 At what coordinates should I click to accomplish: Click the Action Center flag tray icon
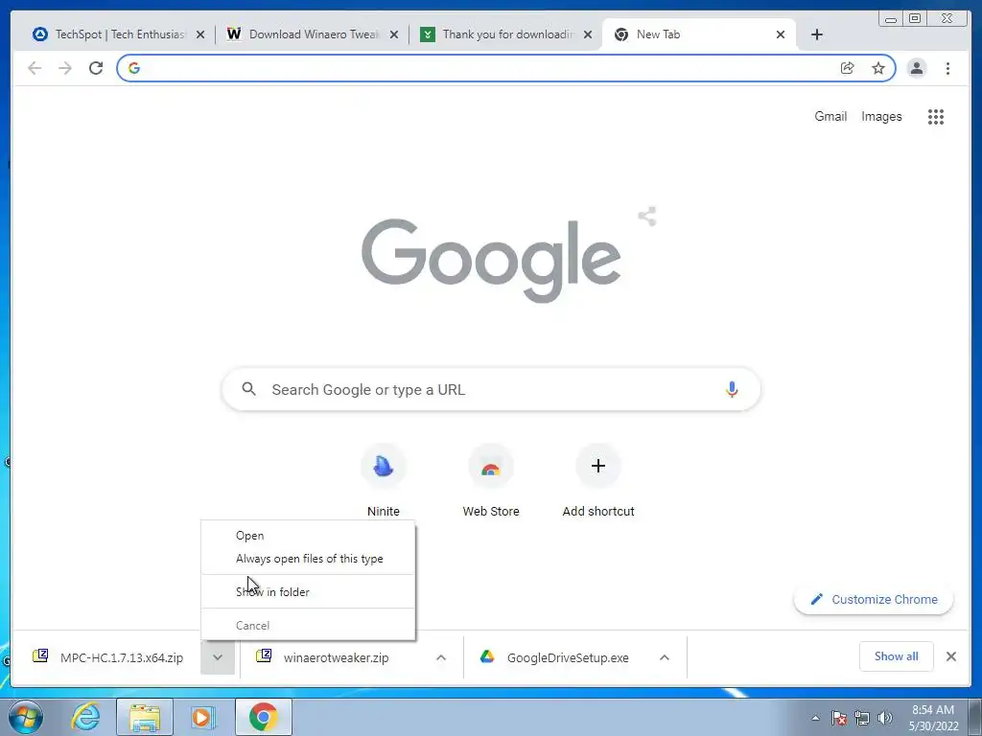pos(839,718)
